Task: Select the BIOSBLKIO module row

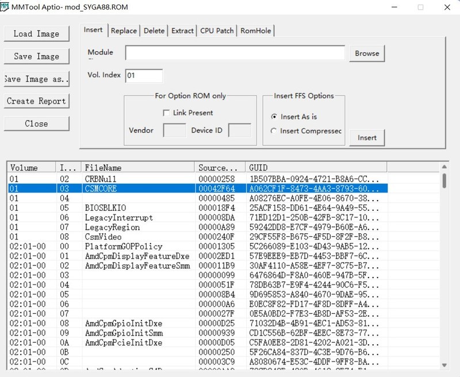Action: pyautogui.click(x=198, y=208)
